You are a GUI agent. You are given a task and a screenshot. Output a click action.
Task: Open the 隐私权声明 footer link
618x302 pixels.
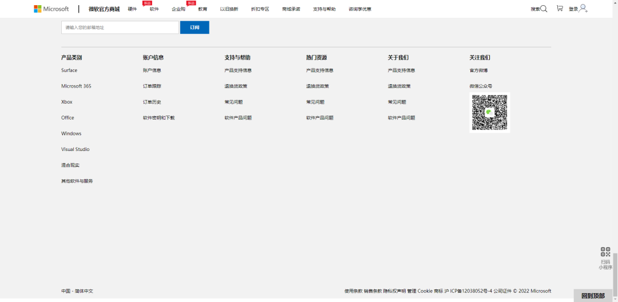click(x=394, y=291)
